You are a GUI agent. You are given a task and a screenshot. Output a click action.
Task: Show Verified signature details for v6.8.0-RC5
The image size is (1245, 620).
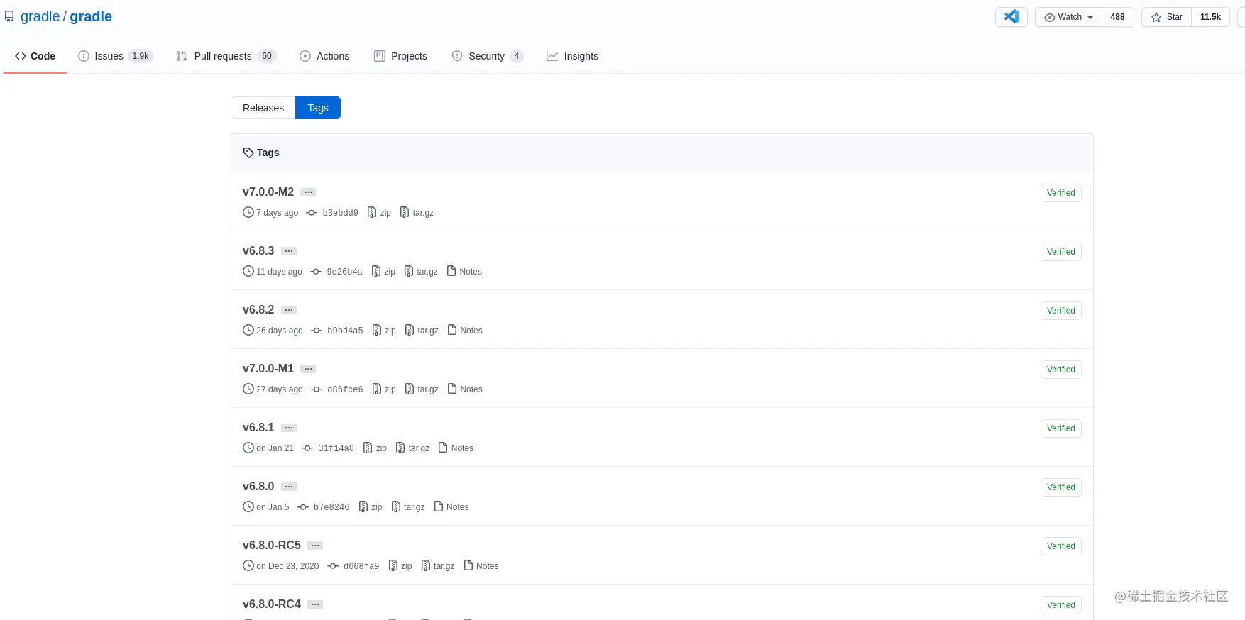point(1061,546)
